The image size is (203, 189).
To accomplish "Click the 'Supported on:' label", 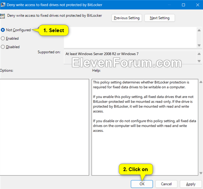I will 49,52.
